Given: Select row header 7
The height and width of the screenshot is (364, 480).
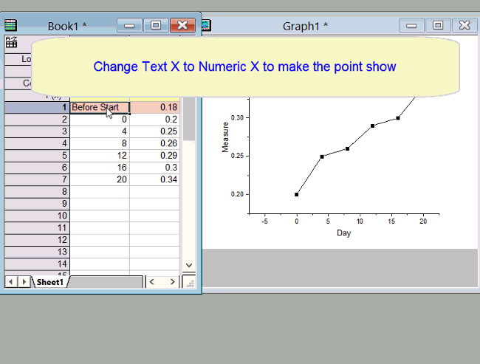Looking at the screenshot, I should coord(37,179).
